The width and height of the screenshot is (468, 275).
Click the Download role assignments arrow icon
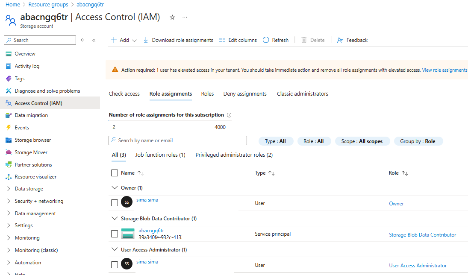146,40
